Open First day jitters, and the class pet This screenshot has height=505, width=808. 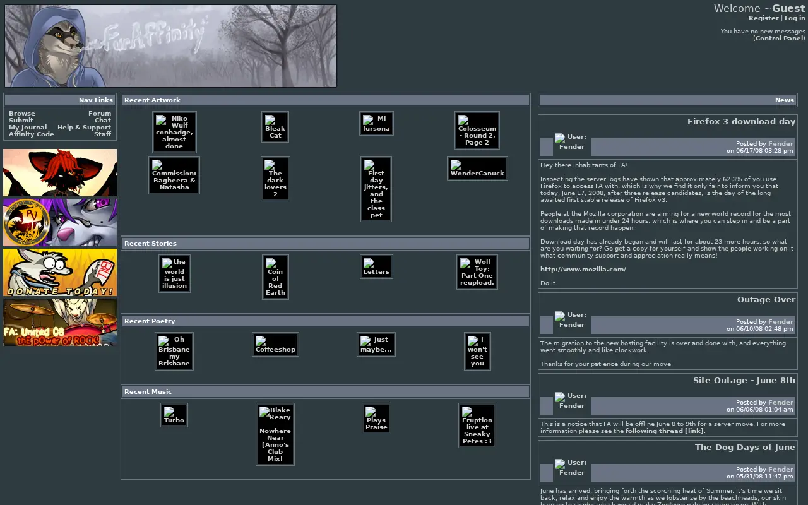(376, 189)
